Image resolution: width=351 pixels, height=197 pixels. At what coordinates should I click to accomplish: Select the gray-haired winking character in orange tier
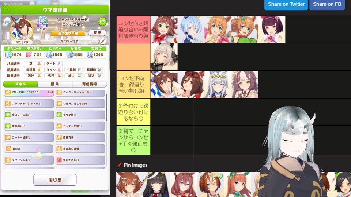[x=164, y=57]
